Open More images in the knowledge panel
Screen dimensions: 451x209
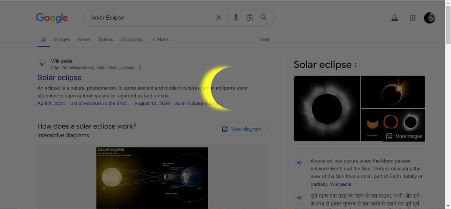click(404, 136)
